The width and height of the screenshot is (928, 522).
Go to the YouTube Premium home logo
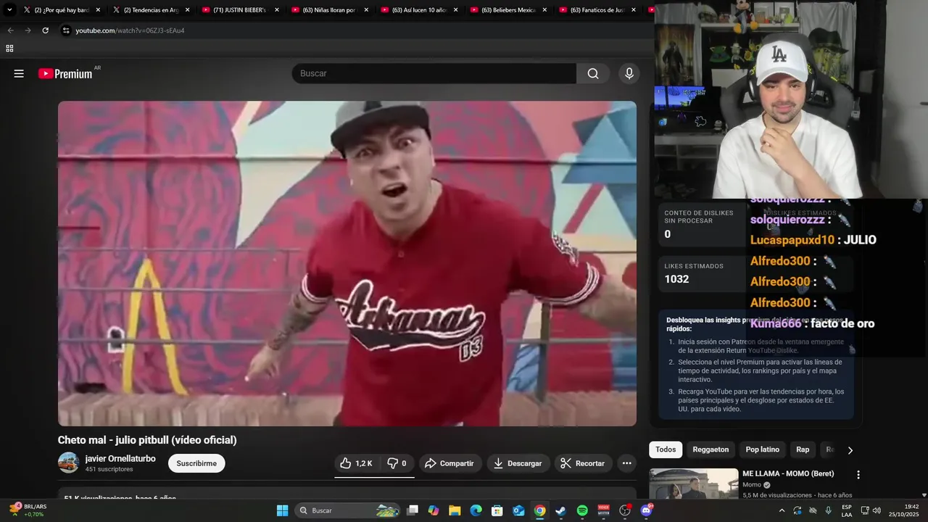pyautogui.click(x=65, y=73)
